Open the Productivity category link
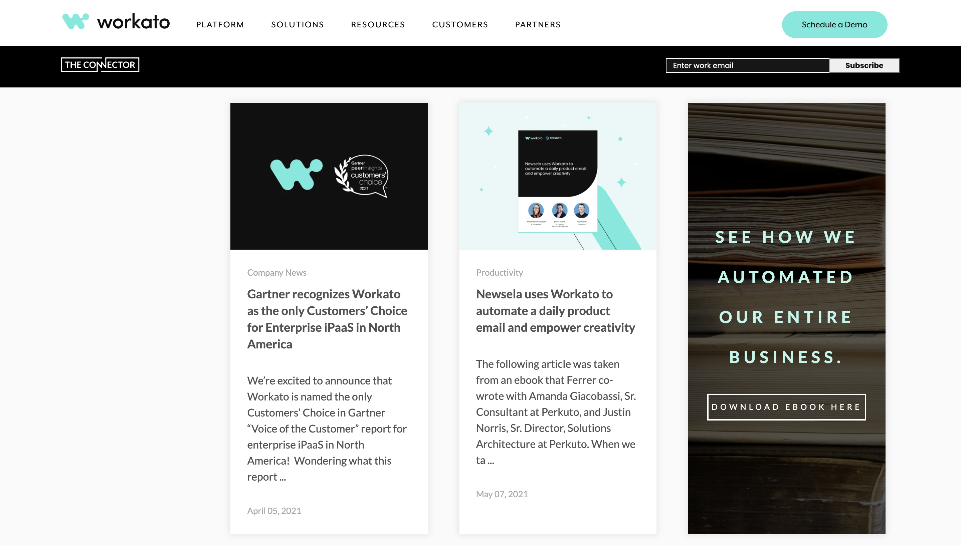This screenshot has height=546, width=961. [499, 273]
